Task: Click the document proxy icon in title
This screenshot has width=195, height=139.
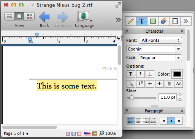Action: coord(33,5)
